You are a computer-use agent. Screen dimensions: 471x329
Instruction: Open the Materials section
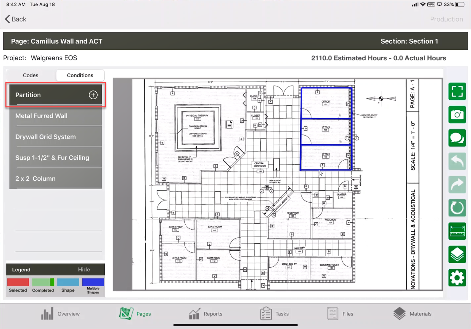tap(413, 313)
